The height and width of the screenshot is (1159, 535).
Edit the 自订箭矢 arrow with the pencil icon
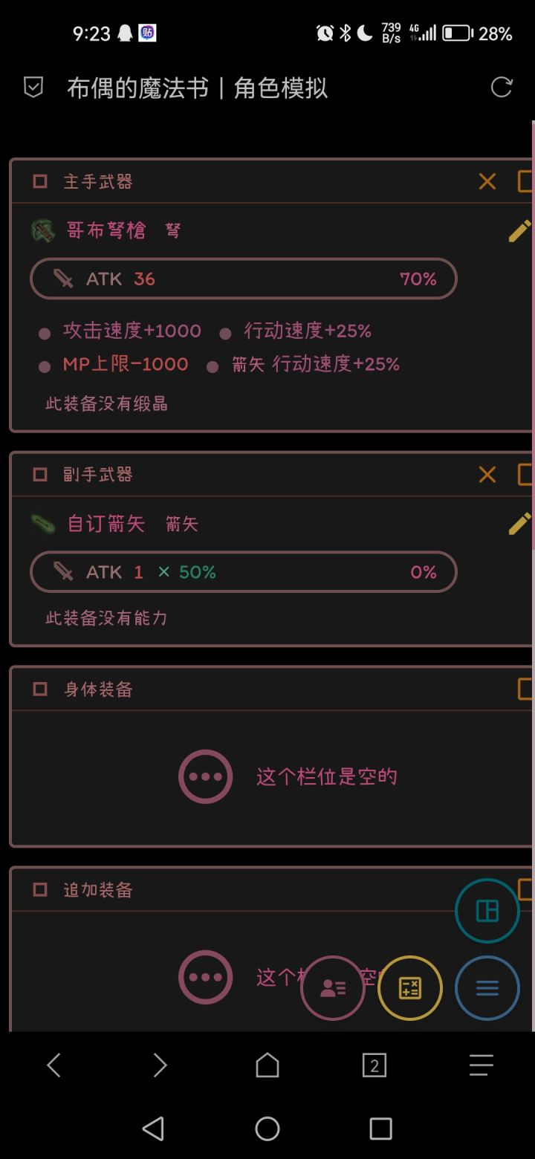[519, 524]
